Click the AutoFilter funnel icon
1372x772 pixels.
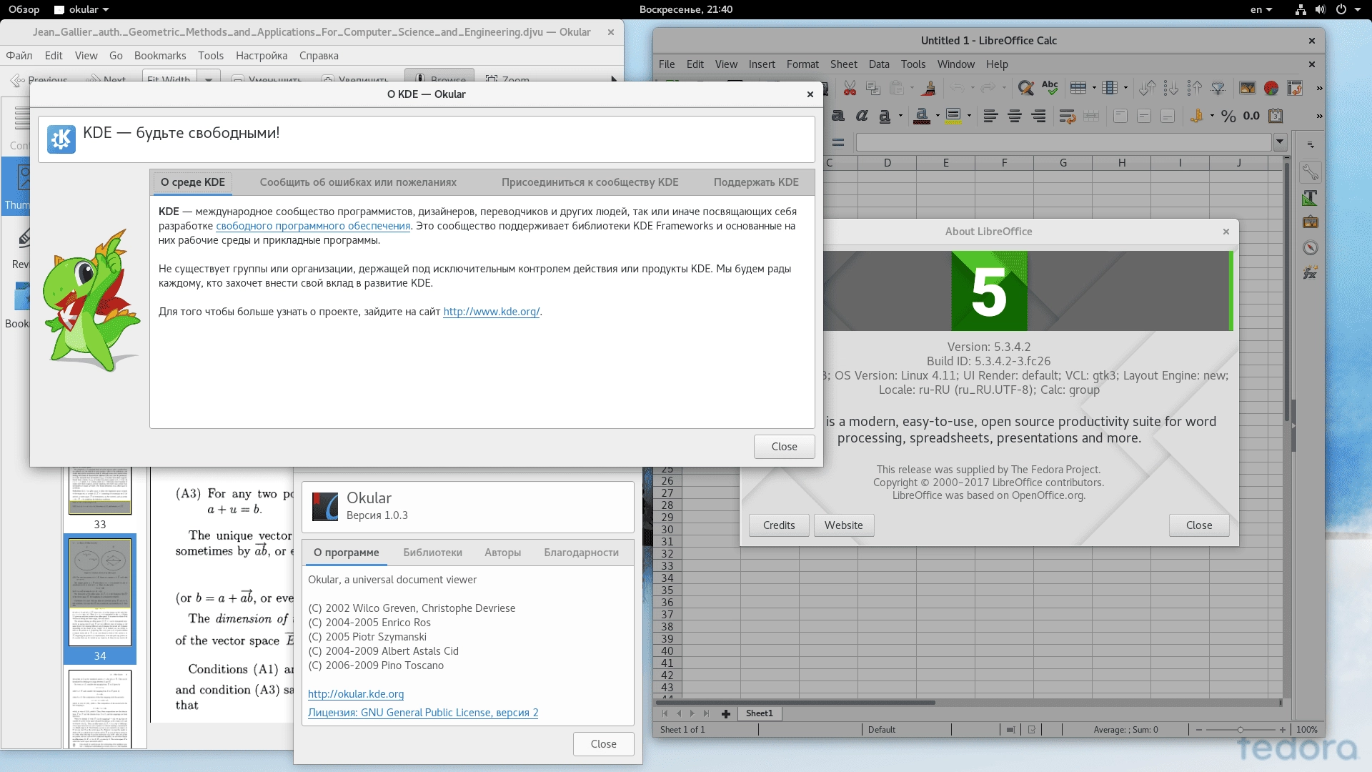[1218, 88]
